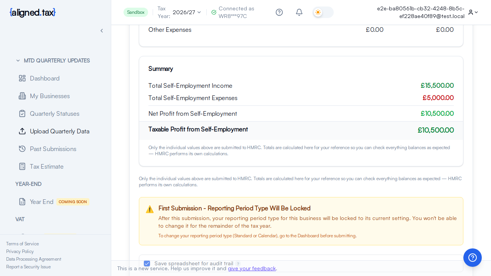This screenshot has height=276, width=491.
Task: Click the Quarterly Statuses clipboard icon
Action: (x=22, y=113)
